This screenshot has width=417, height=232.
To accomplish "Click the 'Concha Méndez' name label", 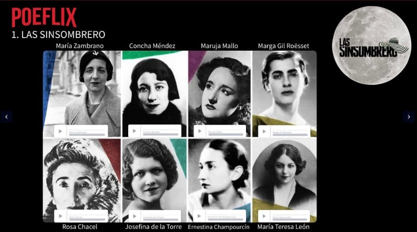I will [x=152, y=46].
